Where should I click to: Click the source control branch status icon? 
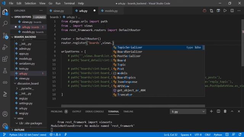click(4, 135)
